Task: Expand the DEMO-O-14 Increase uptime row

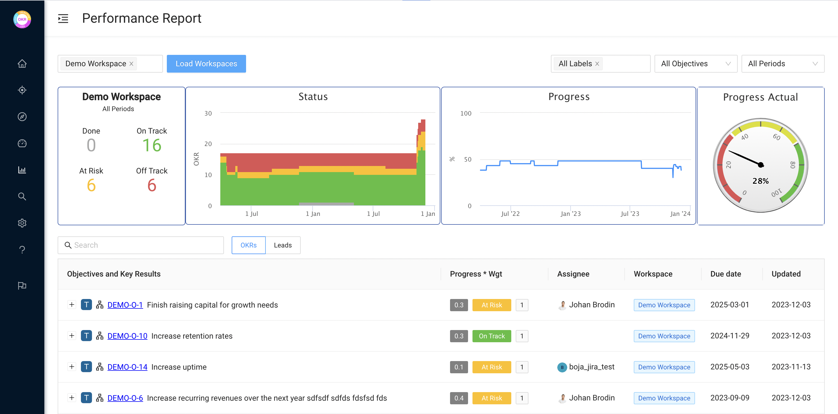Action: click(x=72, y=367)
